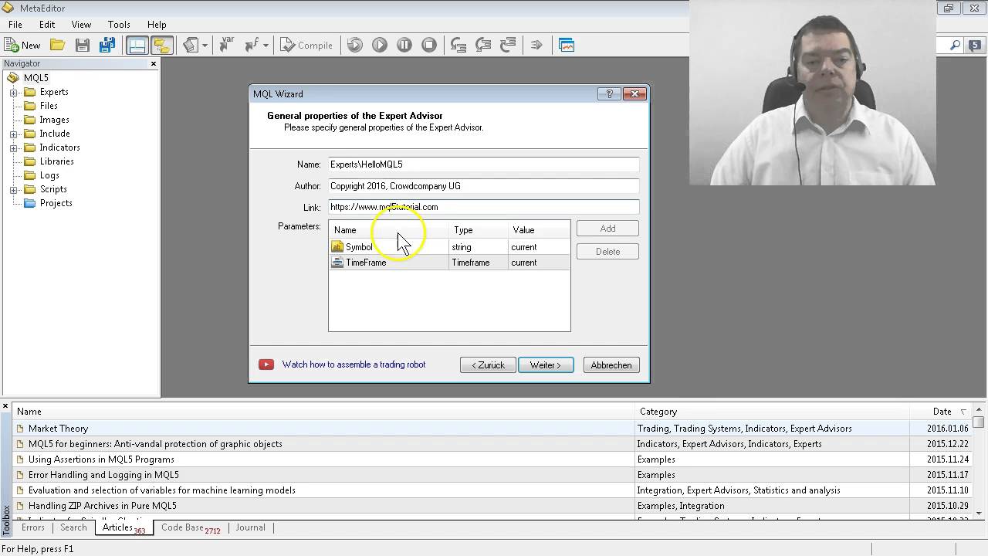Viewport: 988px width, 556px height.
Task: Select the Libraries folder in Navigator
Action: pyautogui.click(x=57, y=161)
